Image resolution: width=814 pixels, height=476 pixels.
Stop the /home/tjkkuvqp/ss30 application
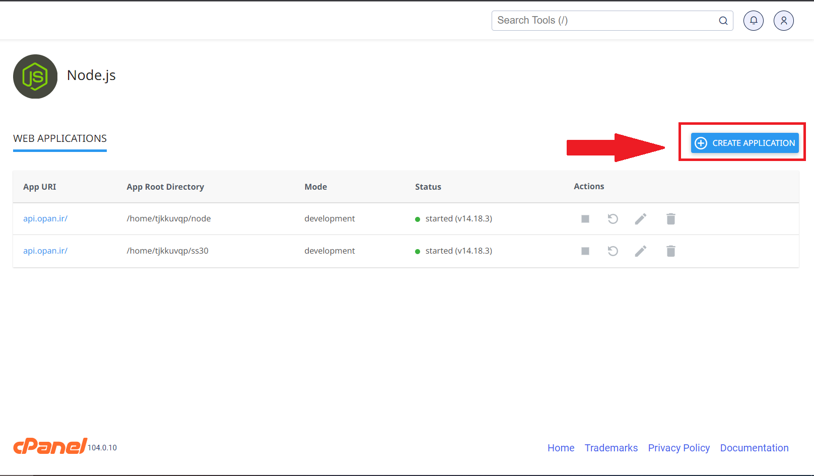pyautogui.click(x=585, y=251)
